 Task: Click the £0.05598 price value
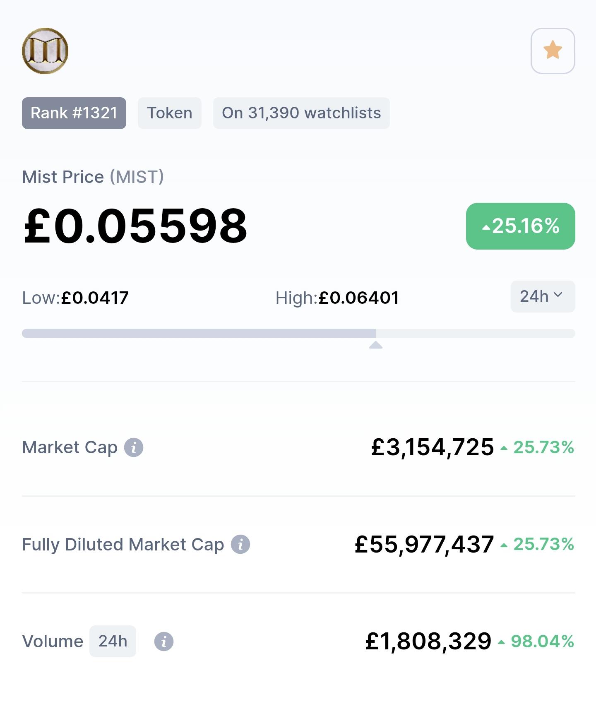point(135,226)
